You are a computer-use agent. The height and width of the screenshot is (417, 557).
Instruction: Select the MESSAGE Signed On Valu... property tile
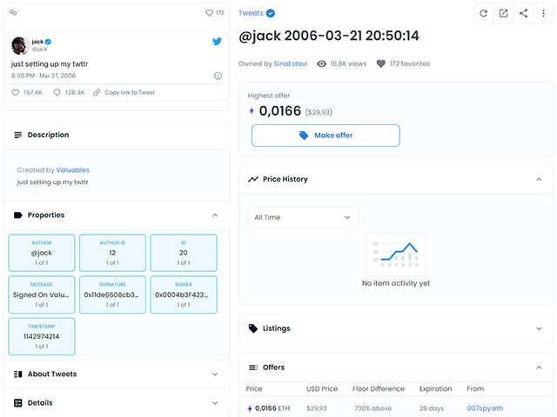click(x=42, y=295)
